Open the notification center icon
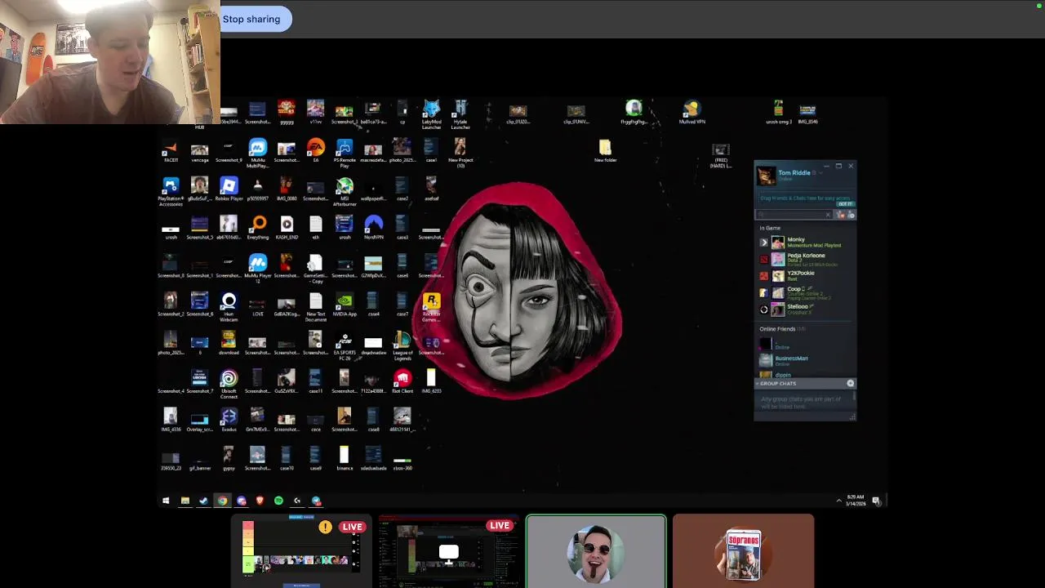The image size is (1045, 588). (x=876, y=501)
